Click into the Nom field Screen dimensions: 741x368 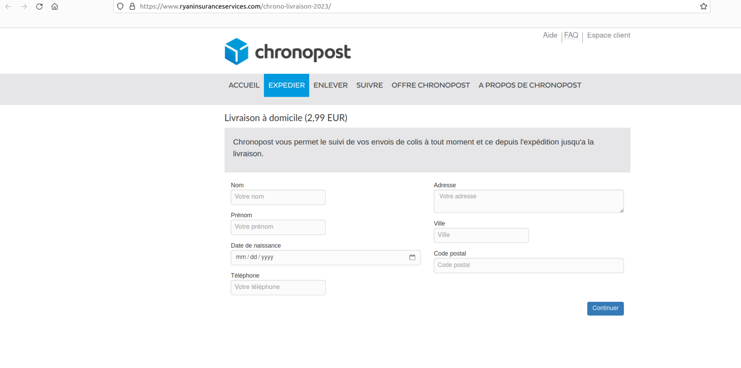[278, 197]
